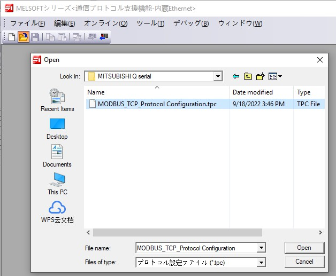
Task: Click the New file toolbar icon
Action: tap(12, 37)
